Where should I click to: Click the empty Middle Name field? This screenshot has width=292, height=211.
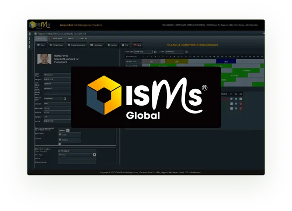[57, 93]
